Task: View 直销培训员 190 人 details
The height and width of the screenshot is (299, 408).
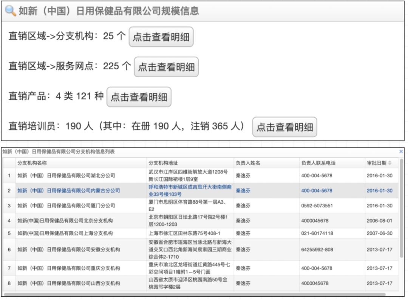Action: point(285,127)
